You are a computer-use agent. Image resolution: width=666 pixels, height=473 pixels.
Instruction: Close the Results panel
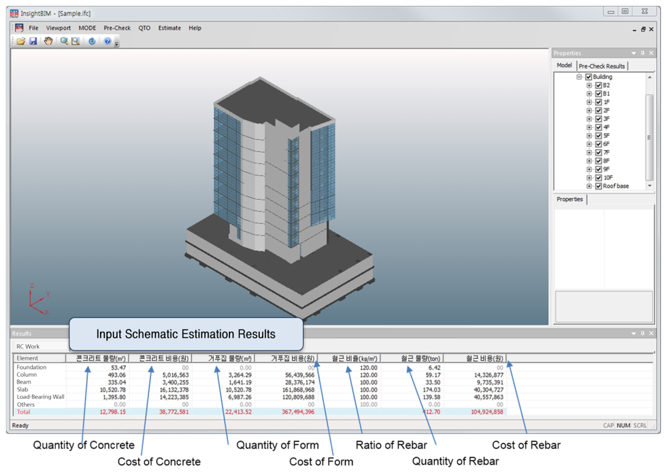[651, 333]
